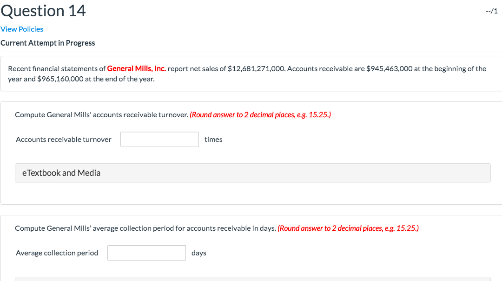Select the net sales problem statement panel
This screenshot has width=502, height=281.
point(251,74)
